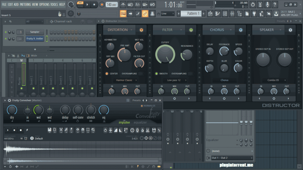Click the snap magnet icon in Convolver
Image resolution: width=303 pixels, height=170 pixels.
pos(83,130)
